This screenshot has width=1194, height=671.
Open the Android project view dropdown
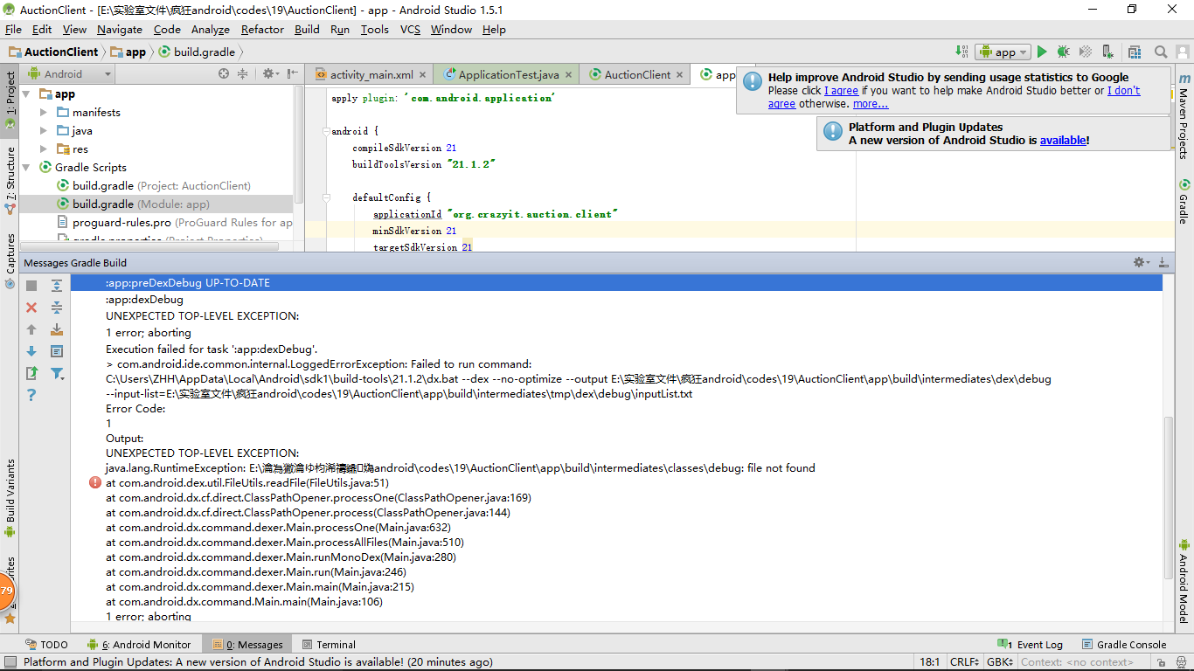pyautogui.click(x=70, y=74)
